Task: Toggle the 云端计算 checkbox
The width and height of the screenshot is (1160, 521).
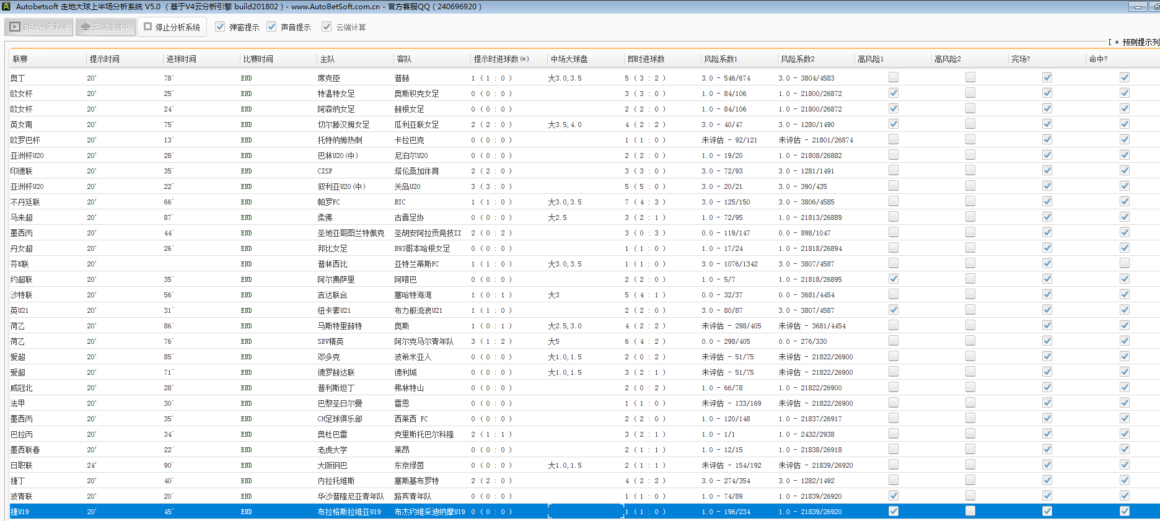Action: [x=327, y=27]
